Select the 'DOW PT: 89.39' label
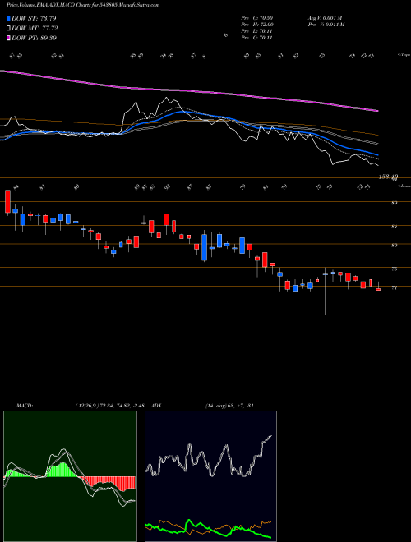The width and height of the screenshot is (411, 542). click(x=34, y=38)
